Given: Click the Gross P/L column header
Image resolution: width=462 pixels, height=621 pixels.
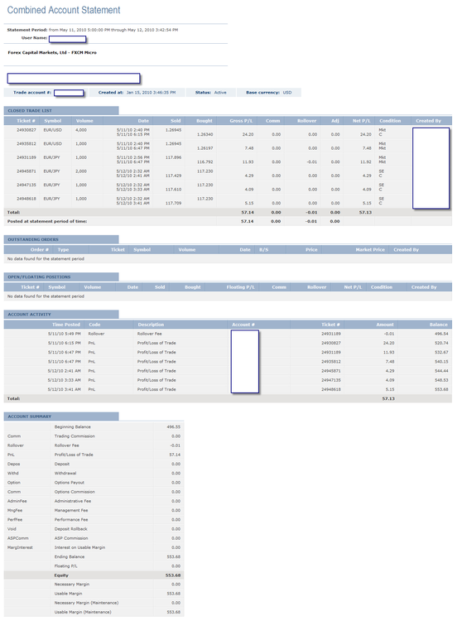Looking at the screenshot, I should point(241,121).
